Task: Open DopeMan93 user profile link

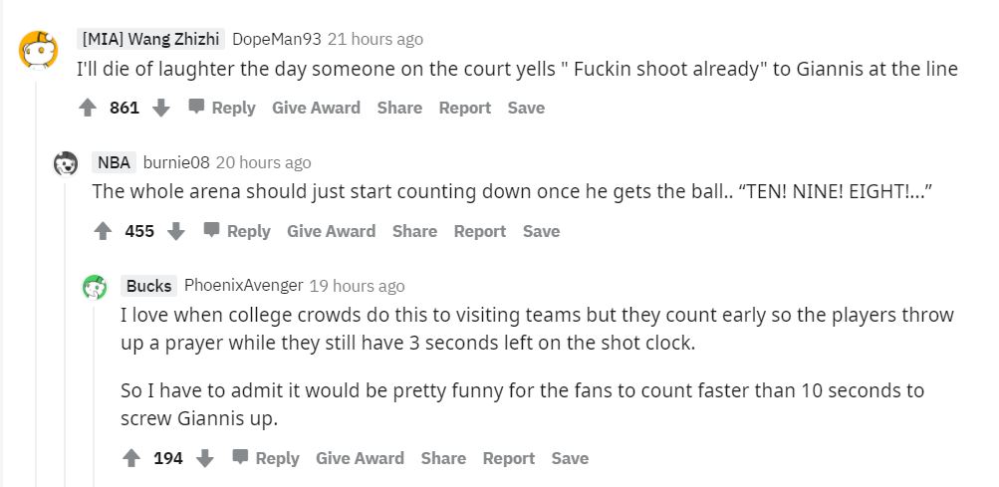Action: pyautogui.click(x=276, y=39)
